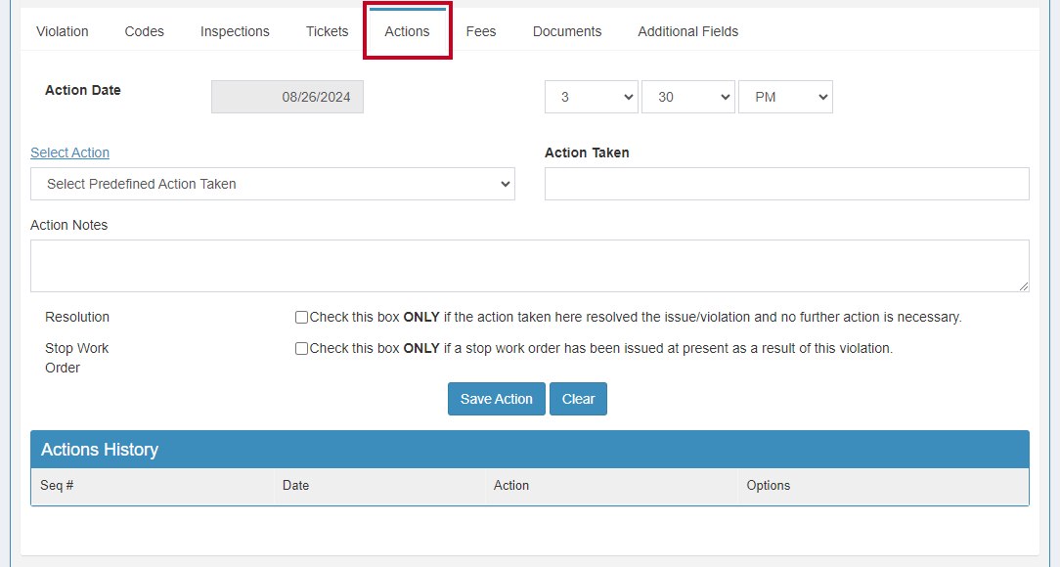Select the Actions tab
1060x567 pixels.
[407, 31]
